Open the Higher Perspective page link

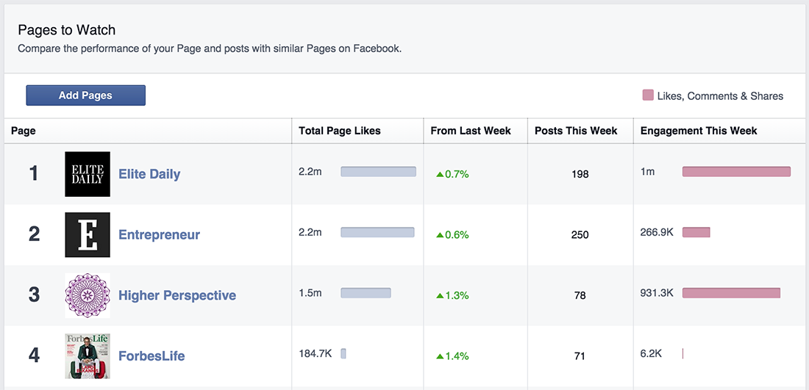[x=177, y=295]
